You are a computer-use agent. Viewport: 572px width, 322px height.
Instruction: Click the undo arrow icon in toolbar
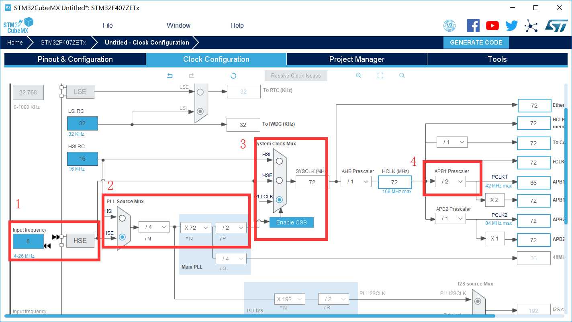click(170, 75)
